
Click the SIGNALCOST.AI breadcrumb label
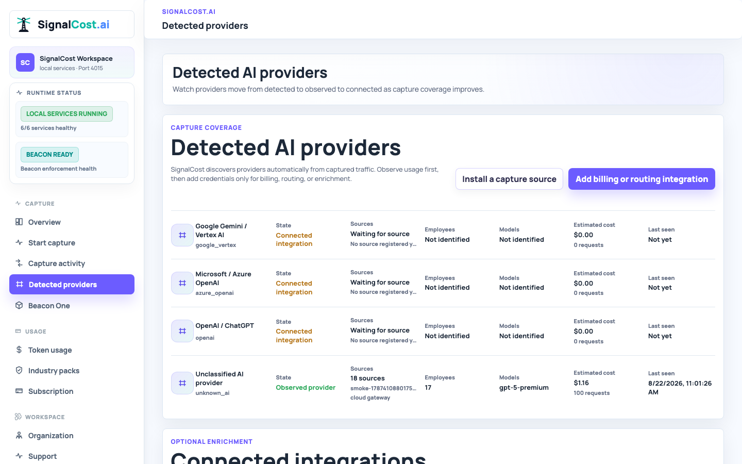coord(189,11)
